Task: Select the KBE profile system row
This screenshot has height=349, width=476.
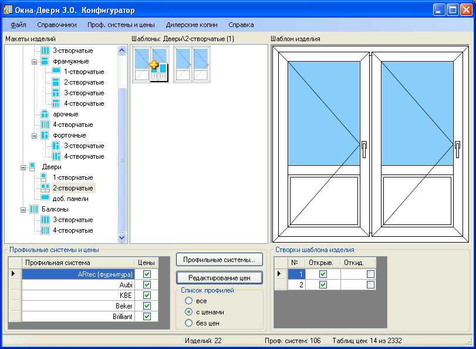Action: [78, 295]
